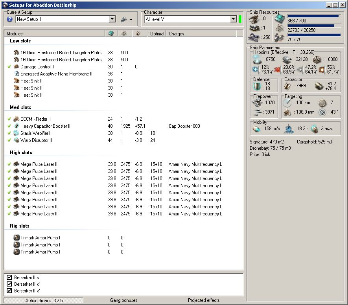This screenshot has height=305, width=348.
Task: Click the ECCM - Radar II module icon
Action: [16, 119]
